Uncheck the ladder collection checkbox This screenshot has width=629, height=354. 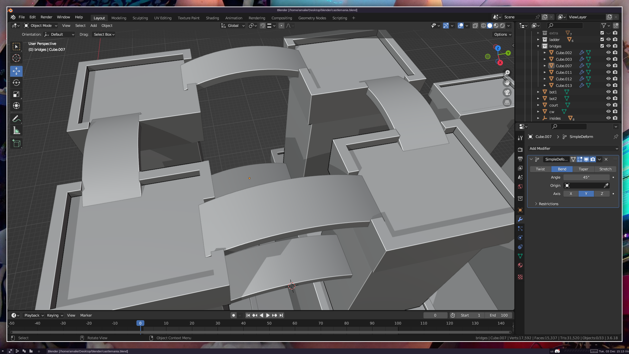602,39
